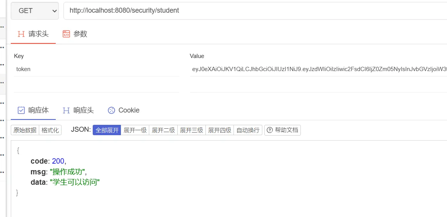The width and height of the screenshot is (447, 217).
Task: Open the GET method dropdown
Action: [35, 11]
